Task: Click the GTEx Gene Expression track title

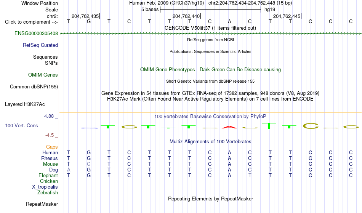Action: coord(210,93)
